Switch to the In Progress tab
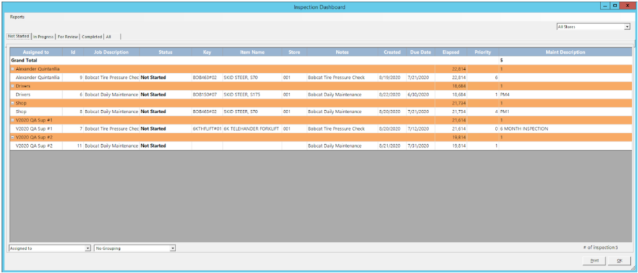Viewport: 638px width, 273px height. (43, 37)
